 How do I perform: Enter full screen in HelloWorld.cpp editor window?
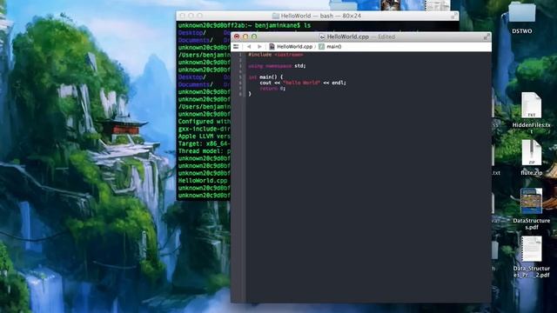point(487,37)
